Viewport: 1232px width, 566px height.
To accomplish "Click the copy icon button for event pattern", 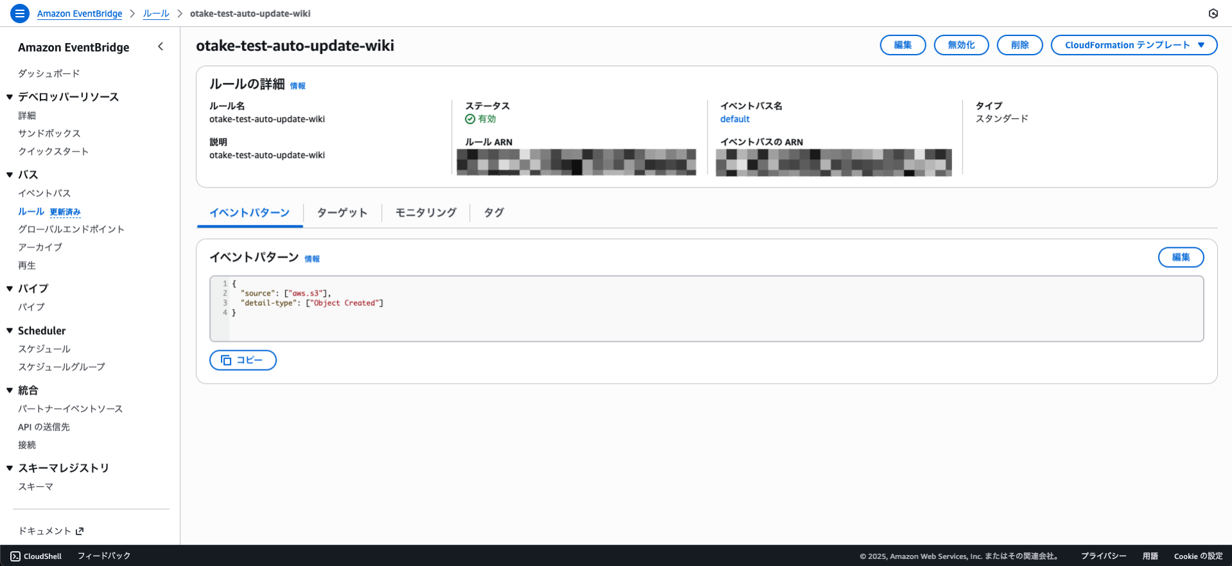I will (243, 360).
